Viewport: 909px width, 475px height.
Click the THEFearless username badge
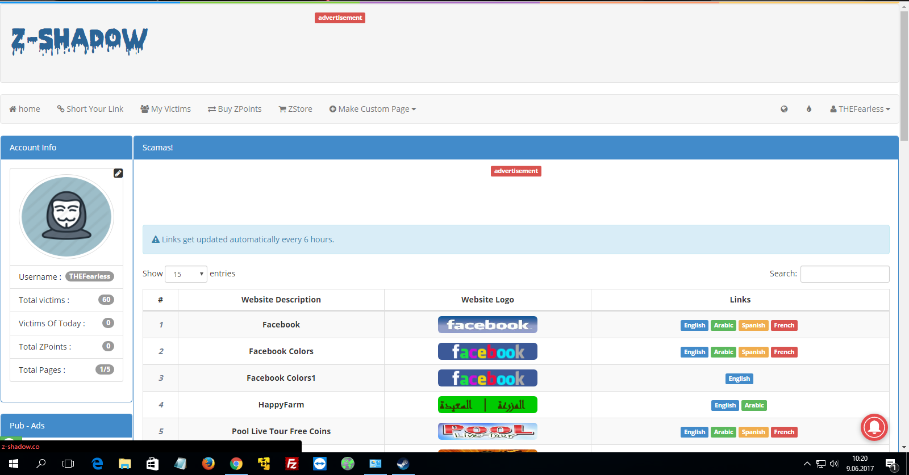coord(90,276)
